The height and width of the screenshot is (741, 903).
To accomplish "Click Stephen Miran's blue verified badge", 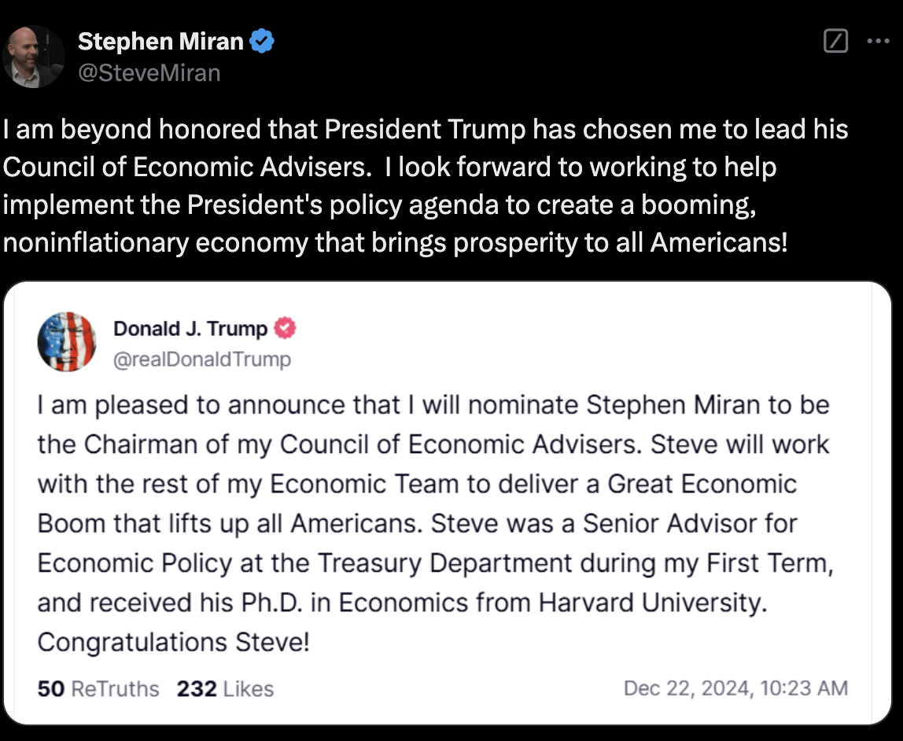I will point(262,42).
